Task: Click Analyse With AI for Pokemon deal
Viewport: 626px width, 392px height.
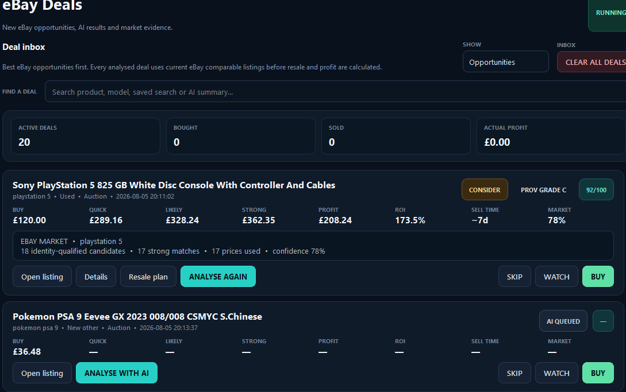Action: (x=117, y=373)
